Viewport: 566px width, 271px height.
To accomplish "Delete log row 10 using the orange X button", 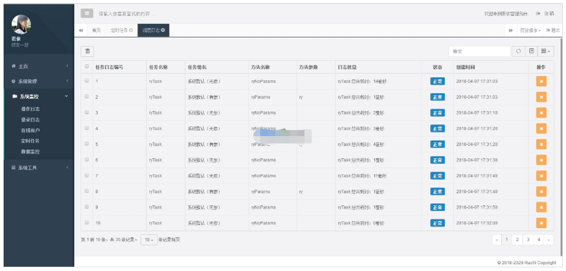I will coord(541,223).
